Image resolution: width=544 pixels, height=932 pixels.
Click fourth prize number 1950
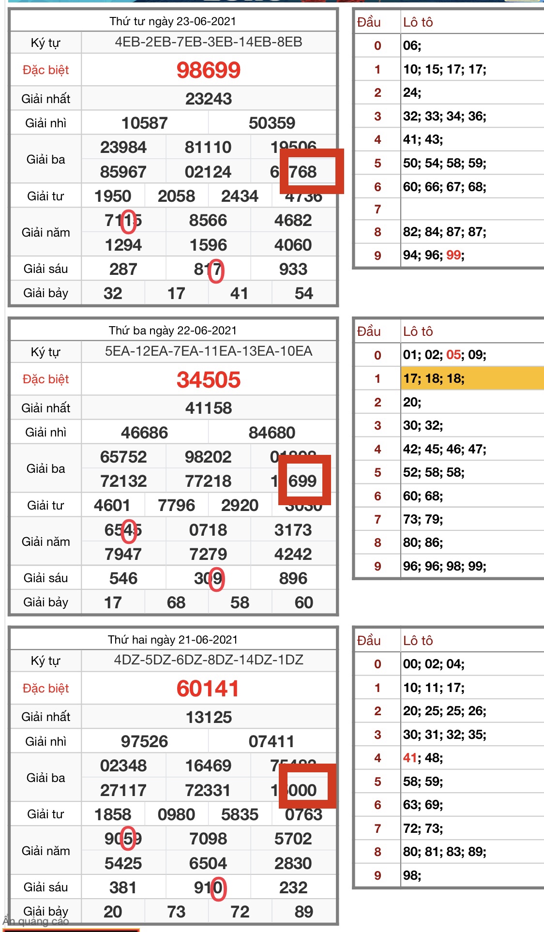pyautogui.click(x=113, y=196)
